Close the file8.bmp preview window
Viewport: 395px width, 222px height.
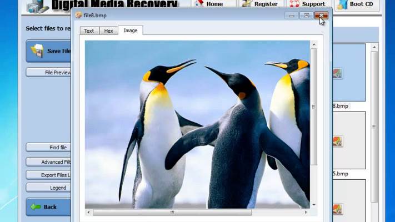click(x=321, y=16)
